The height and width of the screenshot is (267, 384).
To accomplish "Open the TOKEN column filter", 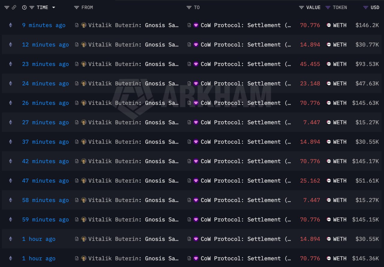I will pyautogui.click(x=328, y=7).
